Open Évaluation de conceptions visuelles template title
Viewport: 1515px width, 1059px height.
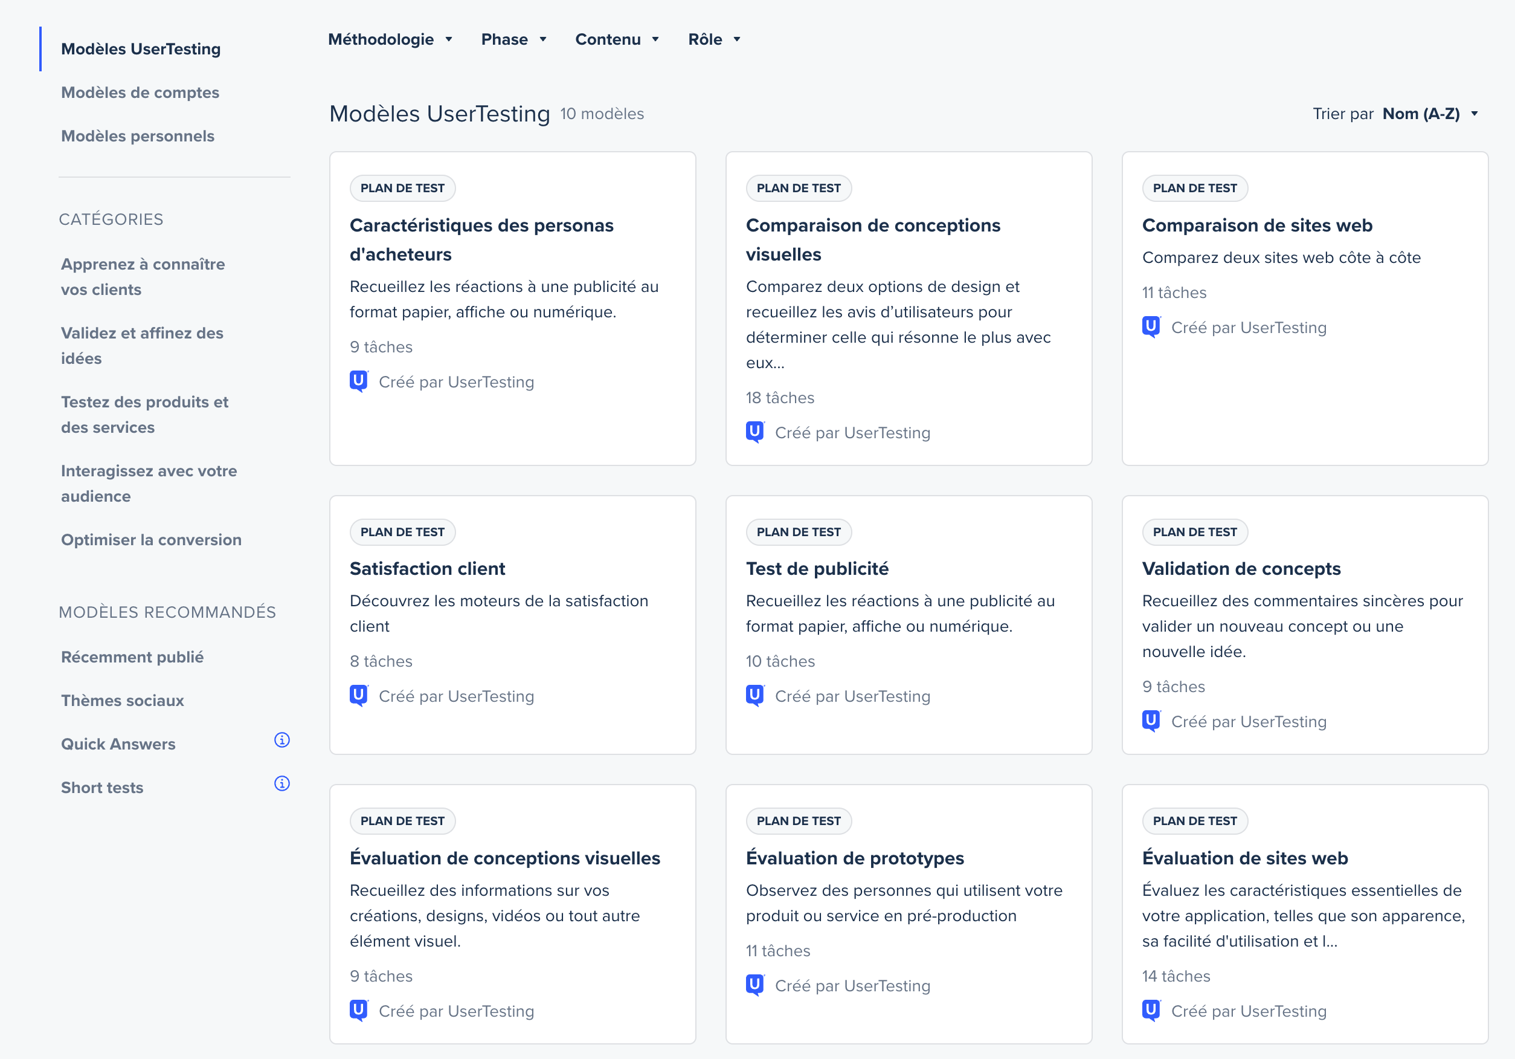point(505,858)
